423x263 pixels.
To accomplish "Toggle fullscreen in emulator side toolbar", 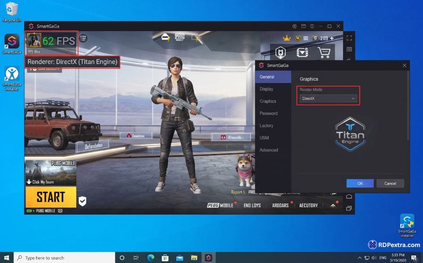I will point(349,38).
